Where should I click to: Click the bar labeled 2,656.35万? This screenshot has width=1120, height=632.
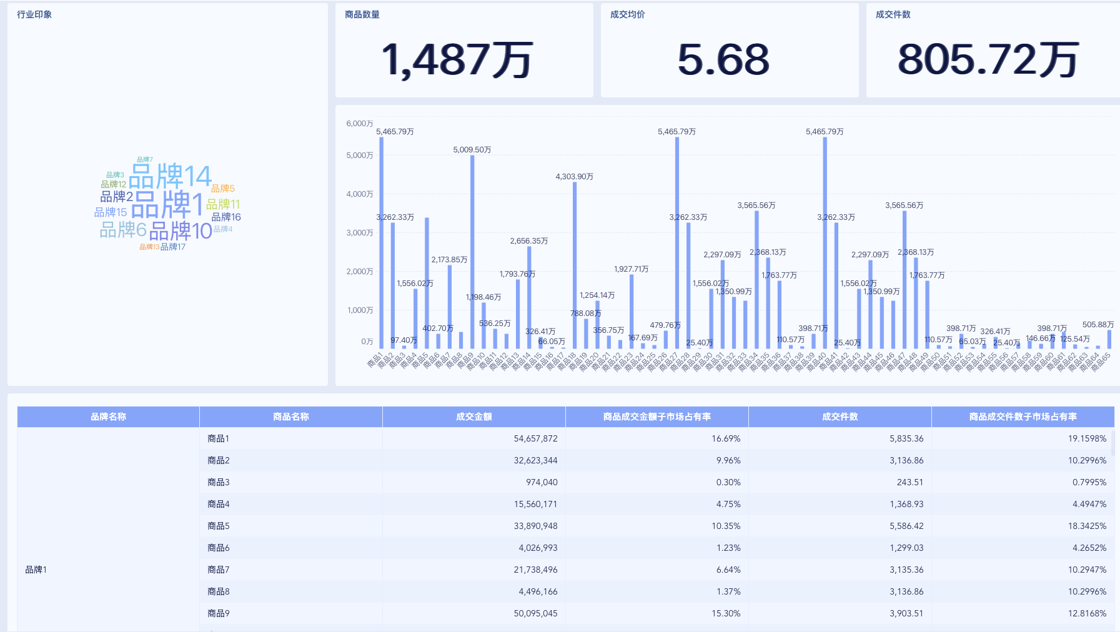(529, 297)
